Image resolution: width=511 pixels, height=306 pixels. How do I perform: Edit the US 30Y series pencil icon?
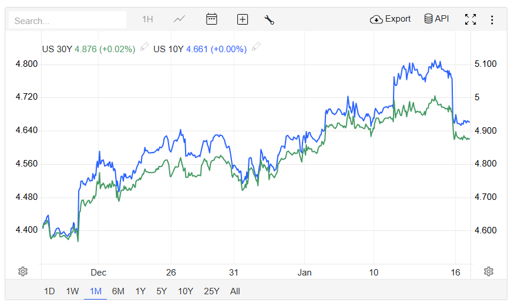pyautogui.click(x=144, y=47)
